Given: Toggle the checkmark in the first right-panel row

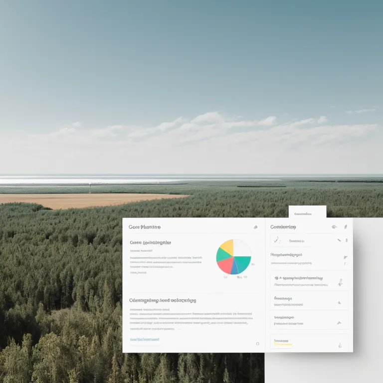Looking at the screenshot, I should click(x=276, y=240).
